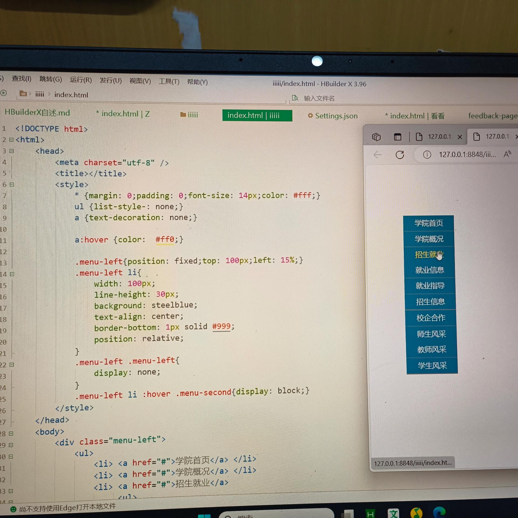This screenshot has width=518, height=518.
Task: Collapse the <style> fold marker at line 6
Action: click(12, 185)
